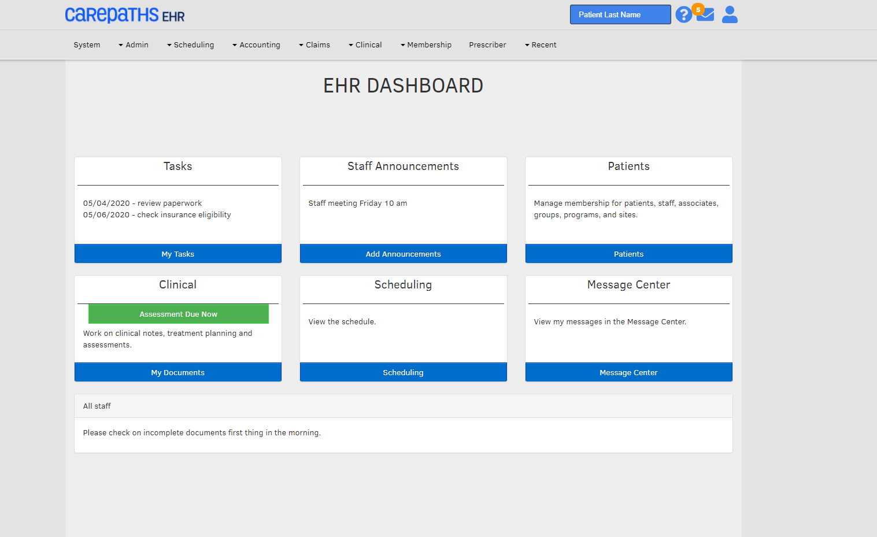Expand the Recent items dropdown

coord(541,45)
